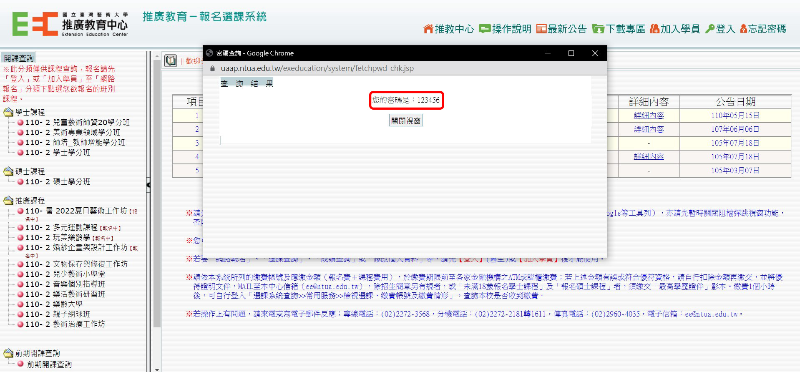This screenshot has width=800, height=372.
Task: Click the popup address bar URL
Action: point(317,68)
